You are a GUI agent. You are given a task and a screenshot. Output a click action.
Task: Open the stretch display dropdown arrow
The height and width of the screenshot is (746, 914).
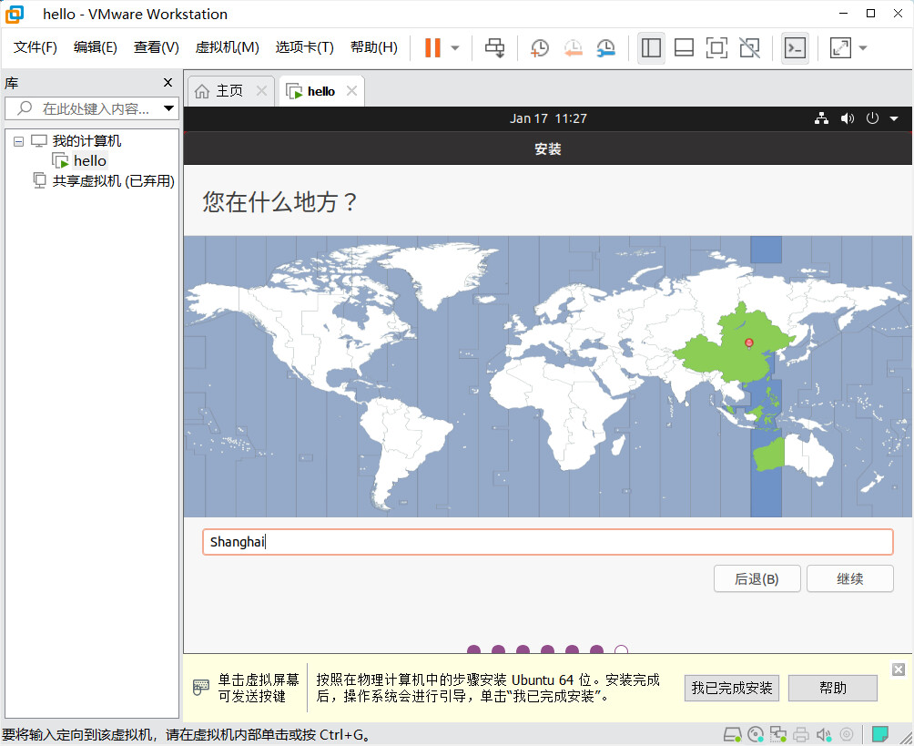(863, 48)
